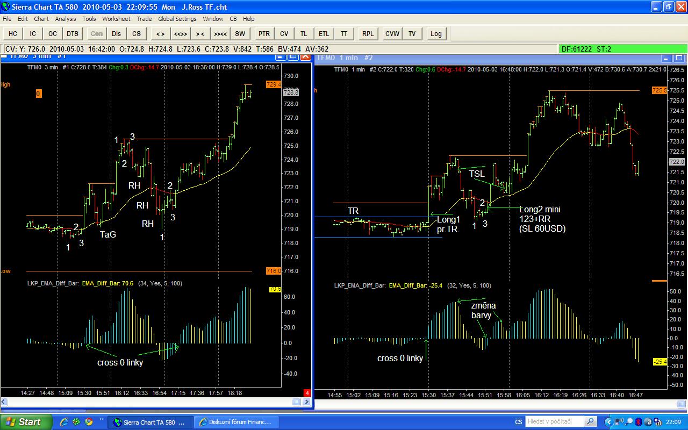688x430 pixels.
Task: Open the Tools menu
Action: click(x=89, y=19)
